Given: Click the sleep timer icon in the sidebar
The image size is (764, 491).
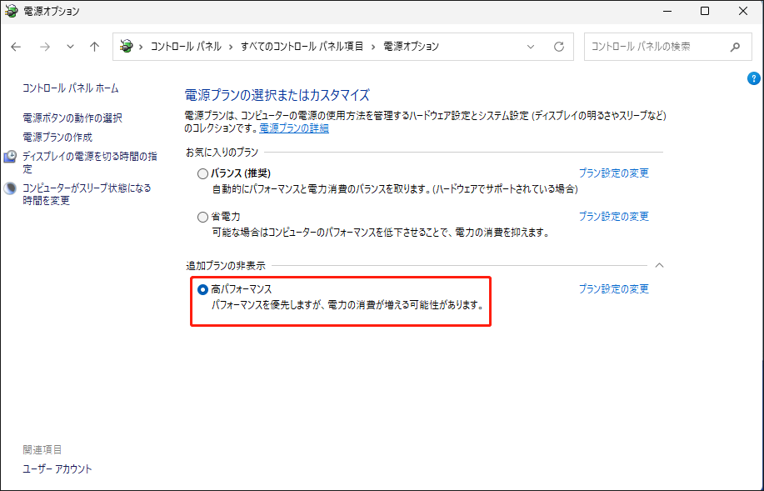Looking at the screenshot, I should tap(8, 188).
